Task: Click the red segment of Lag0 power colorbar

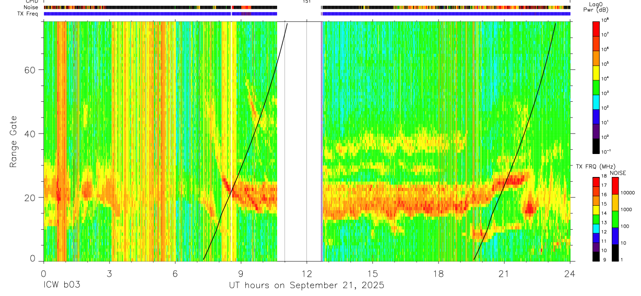Action: [596, 29]
